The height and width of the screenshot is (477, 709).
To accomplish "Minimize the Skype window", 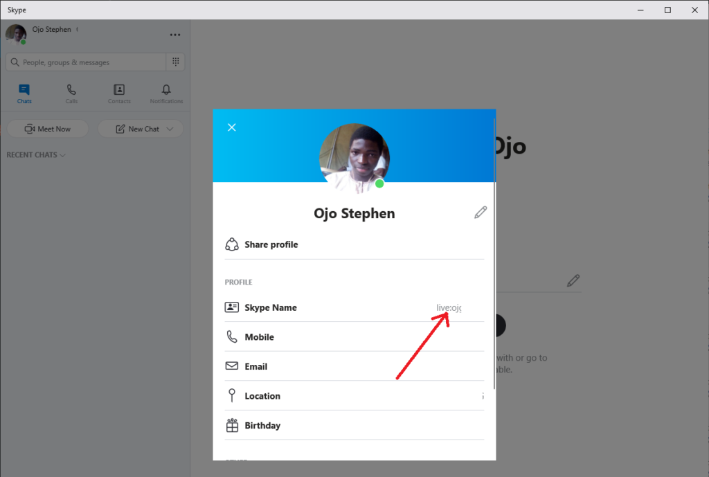I will click(x=640, y=10).
